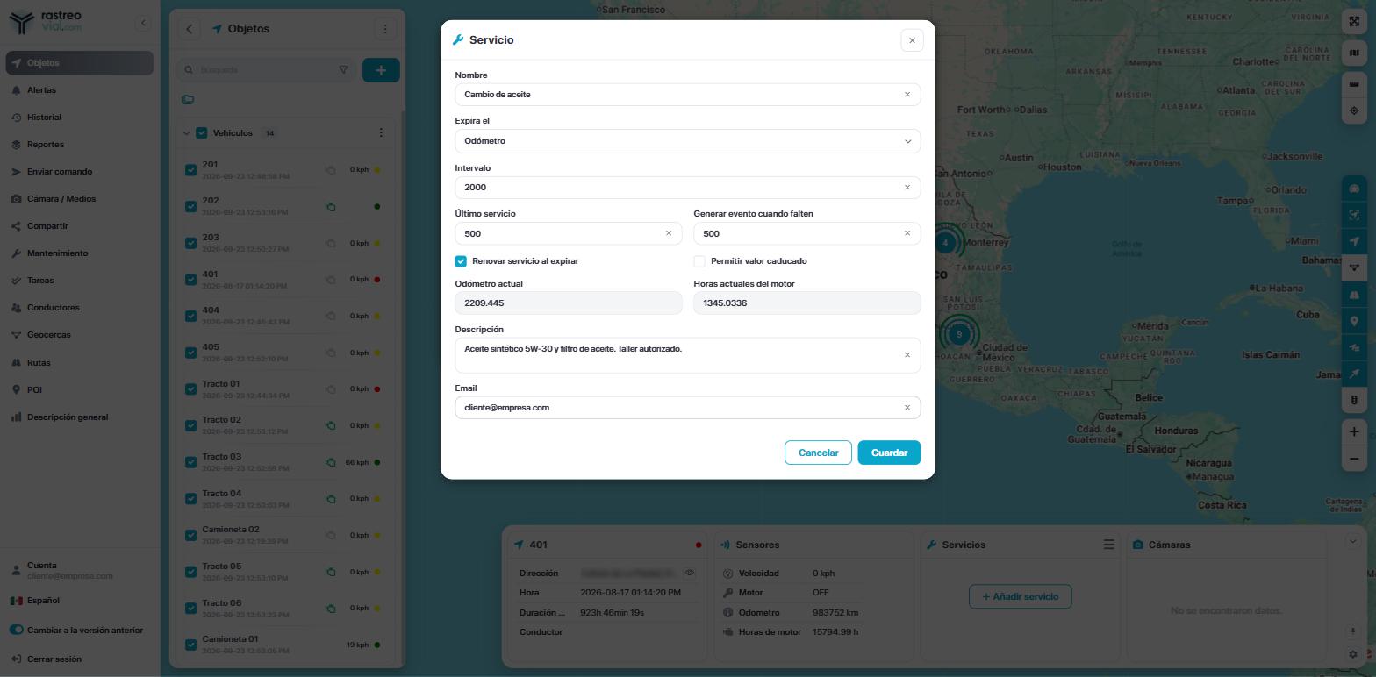Collapse the left sidebar with the chevron

click(x=143, y=23)
